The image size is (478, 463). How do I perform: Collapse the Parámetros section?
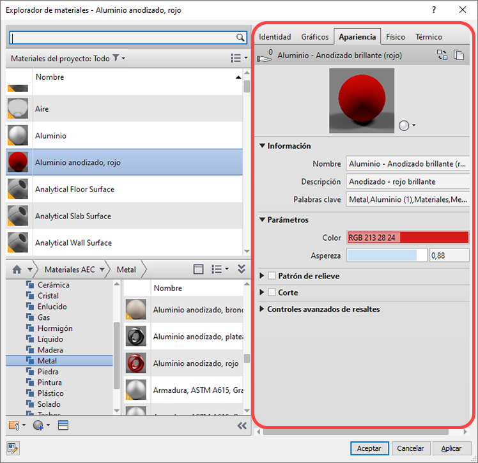[x=262, y=219]
